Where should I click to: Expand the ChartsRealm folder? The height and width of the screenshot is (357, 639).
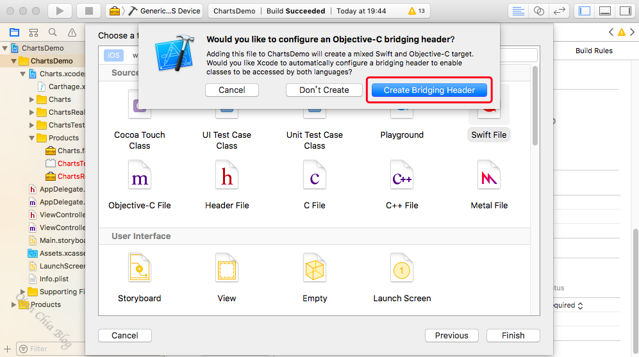(32, 112)
